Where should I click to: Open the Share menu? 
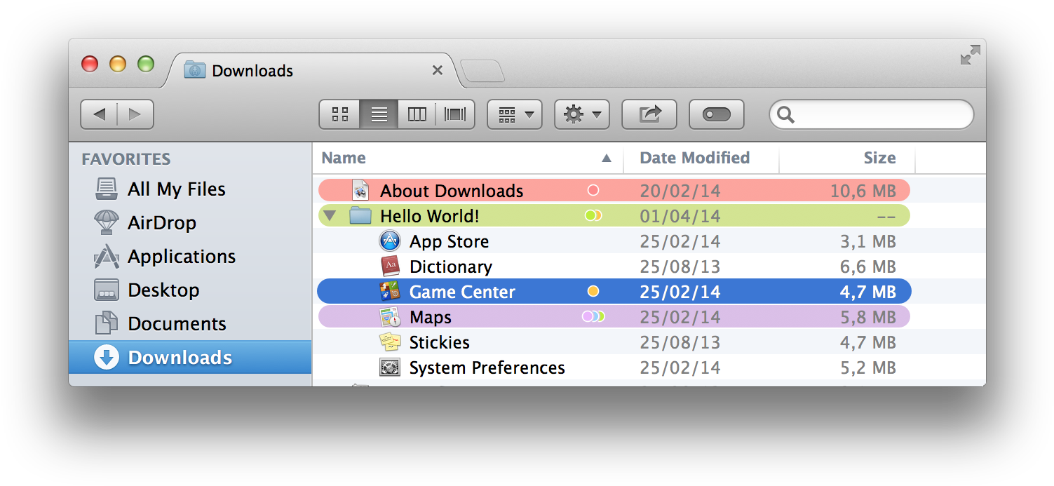(x=649, y=114)
